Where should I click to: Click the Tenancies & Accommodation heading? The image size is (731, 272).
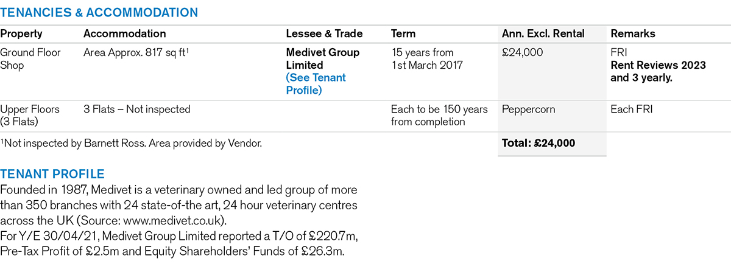tap(99, 12)
